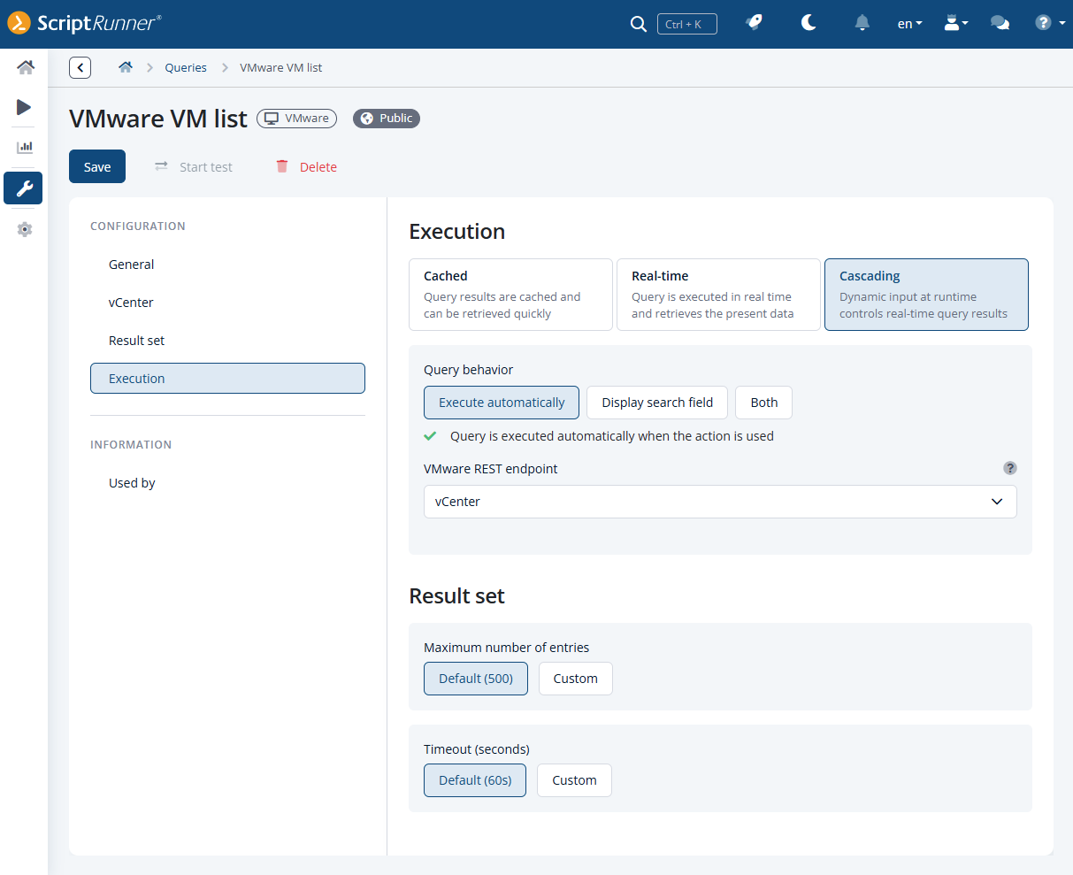The width and height of the screenshot is (1073, 875).
Task: Click the Public visibility badge
Action: [387, 119]
